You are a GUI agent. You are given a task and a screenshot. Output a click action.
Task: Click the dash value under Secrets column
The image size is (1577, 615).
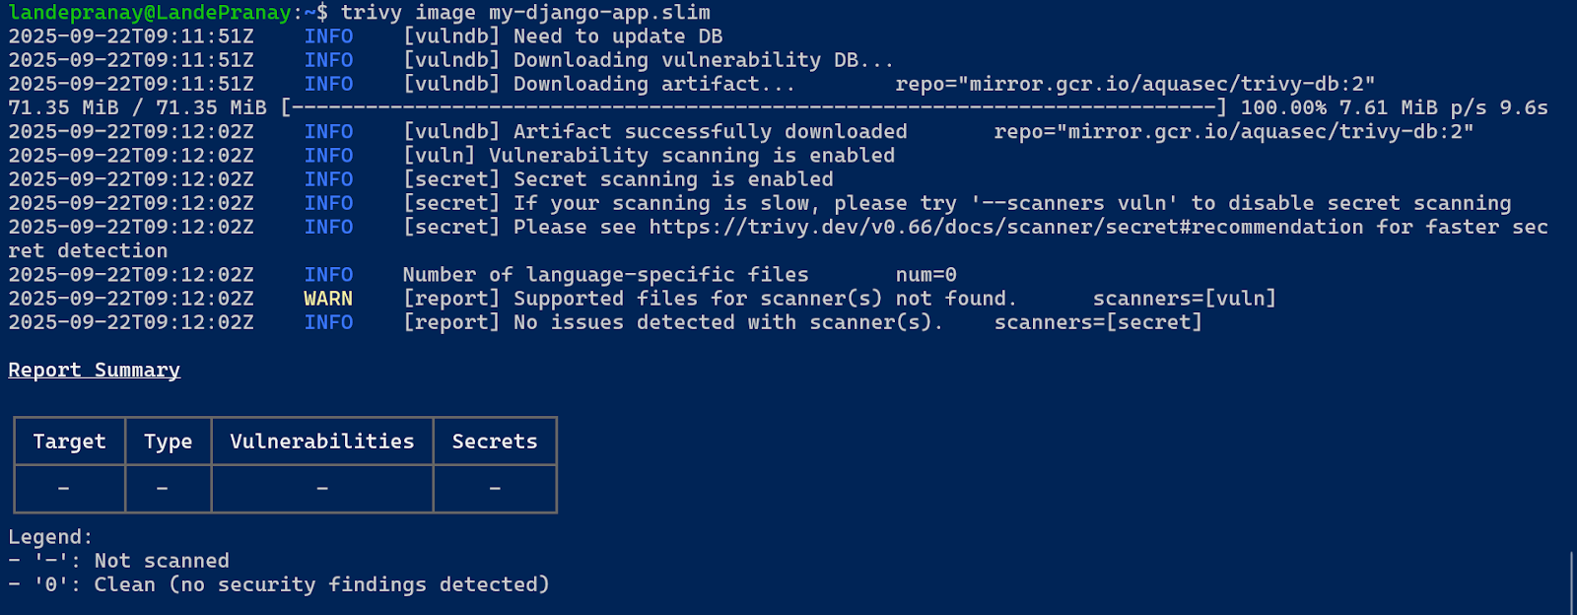point(495,489)
